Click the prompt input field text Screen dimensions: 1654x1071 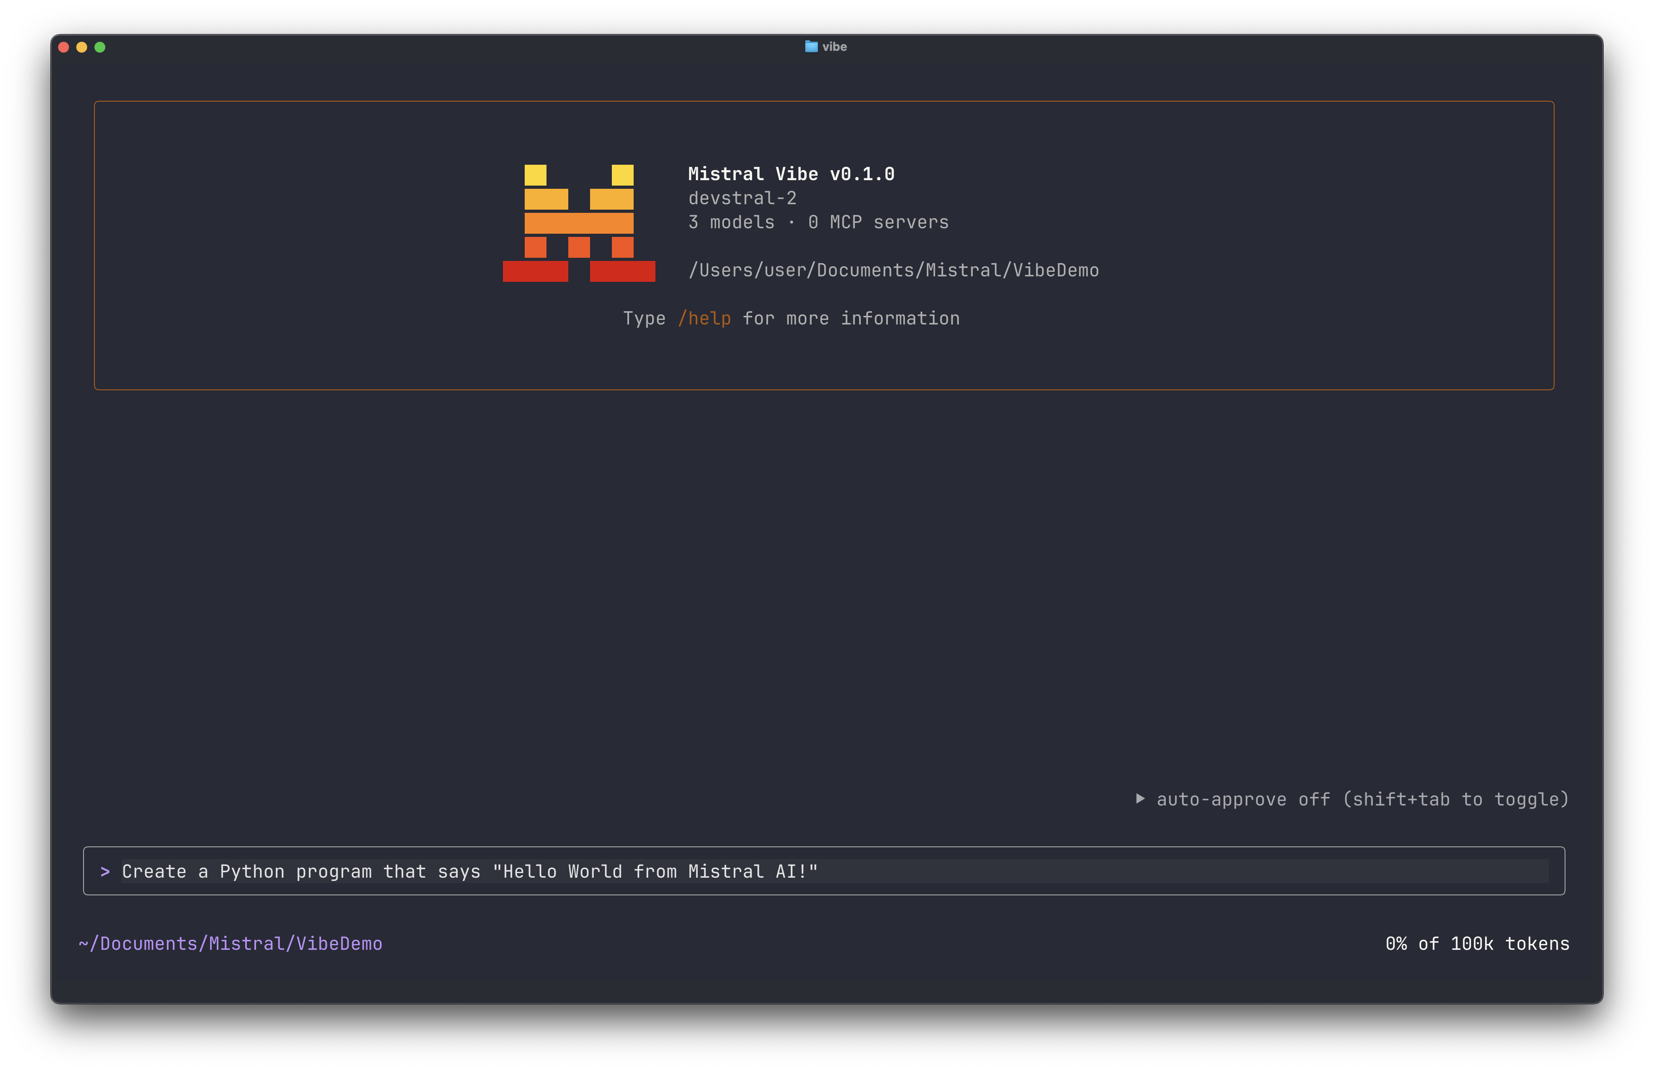(470, 871)
